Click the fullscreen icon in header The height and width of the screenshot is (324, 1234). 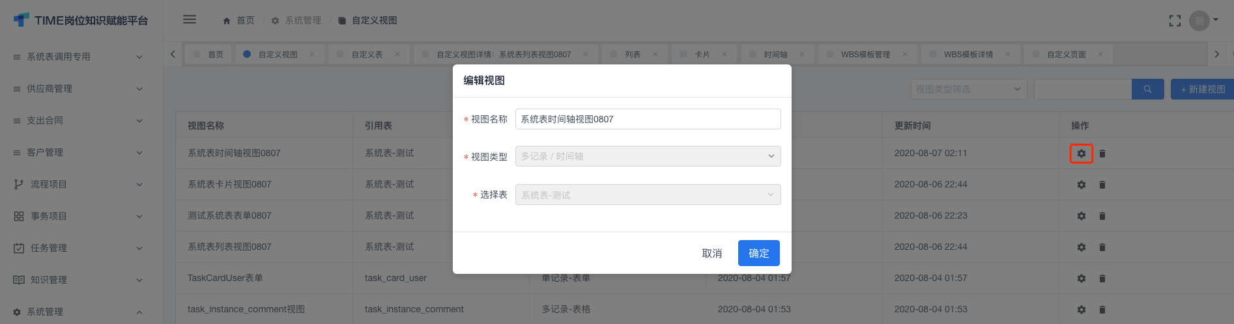(x=1175, y=21)
